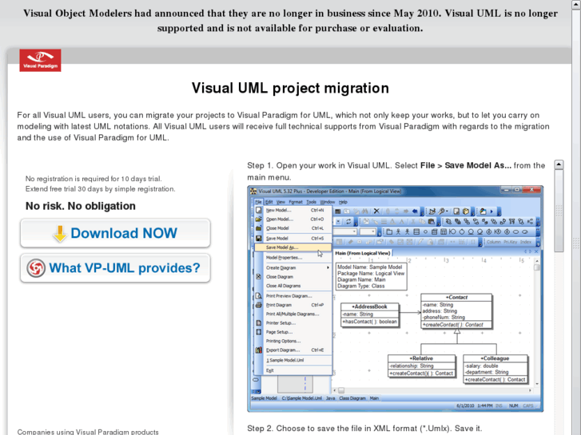Click the hasContact( ): boolean operation
The image size is (581, 435).
coord(369,322)
